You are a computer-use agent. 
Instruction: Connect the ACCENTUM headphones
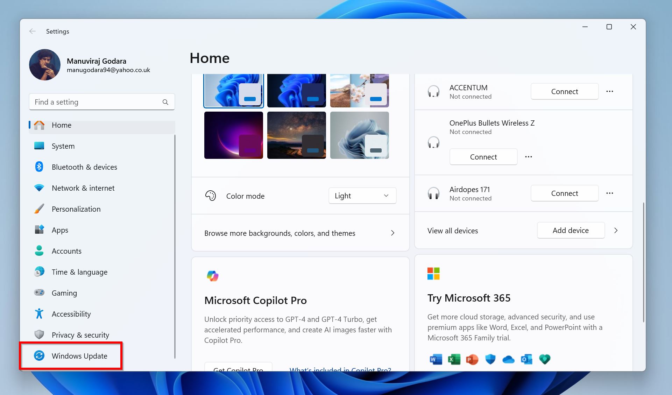pyautogui.click(x=564, y=91)
